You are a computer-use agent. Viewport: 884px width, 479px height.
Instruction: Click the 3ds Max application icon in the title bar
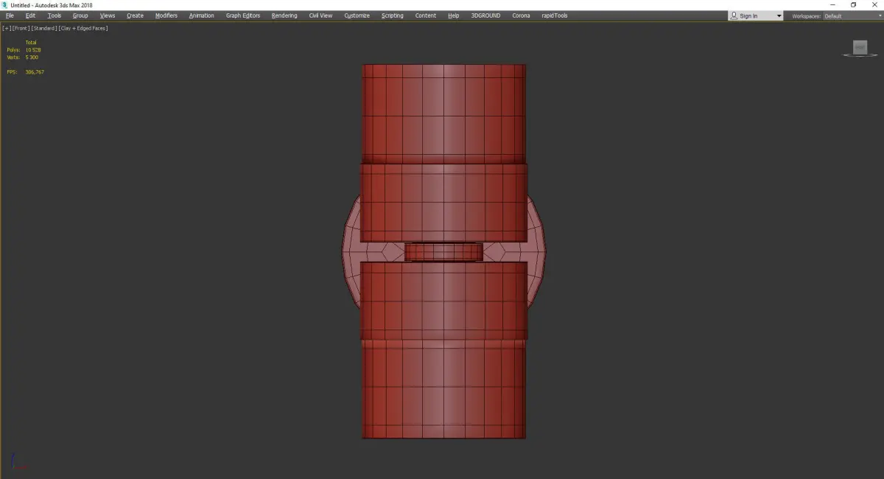coord(5,5)
